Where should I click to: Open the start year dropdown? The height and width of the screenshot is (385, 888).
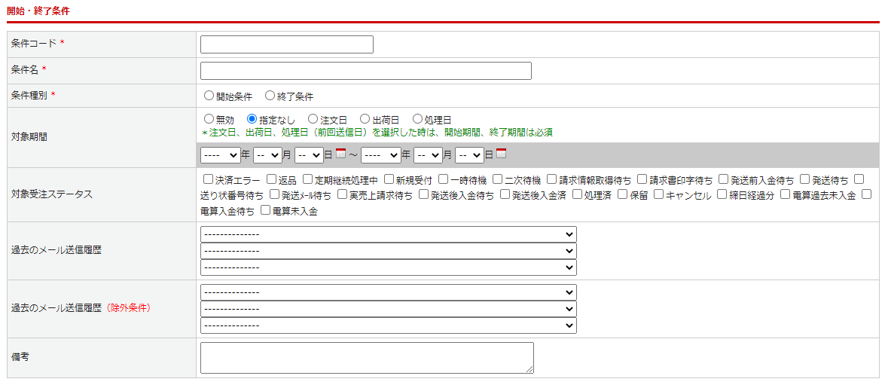(x=220, y=155)
